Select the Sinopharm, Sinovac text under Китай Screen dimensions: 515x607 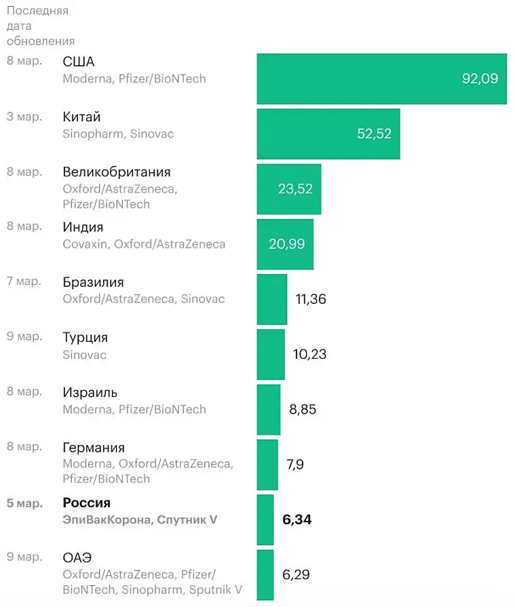coord(118,134)
